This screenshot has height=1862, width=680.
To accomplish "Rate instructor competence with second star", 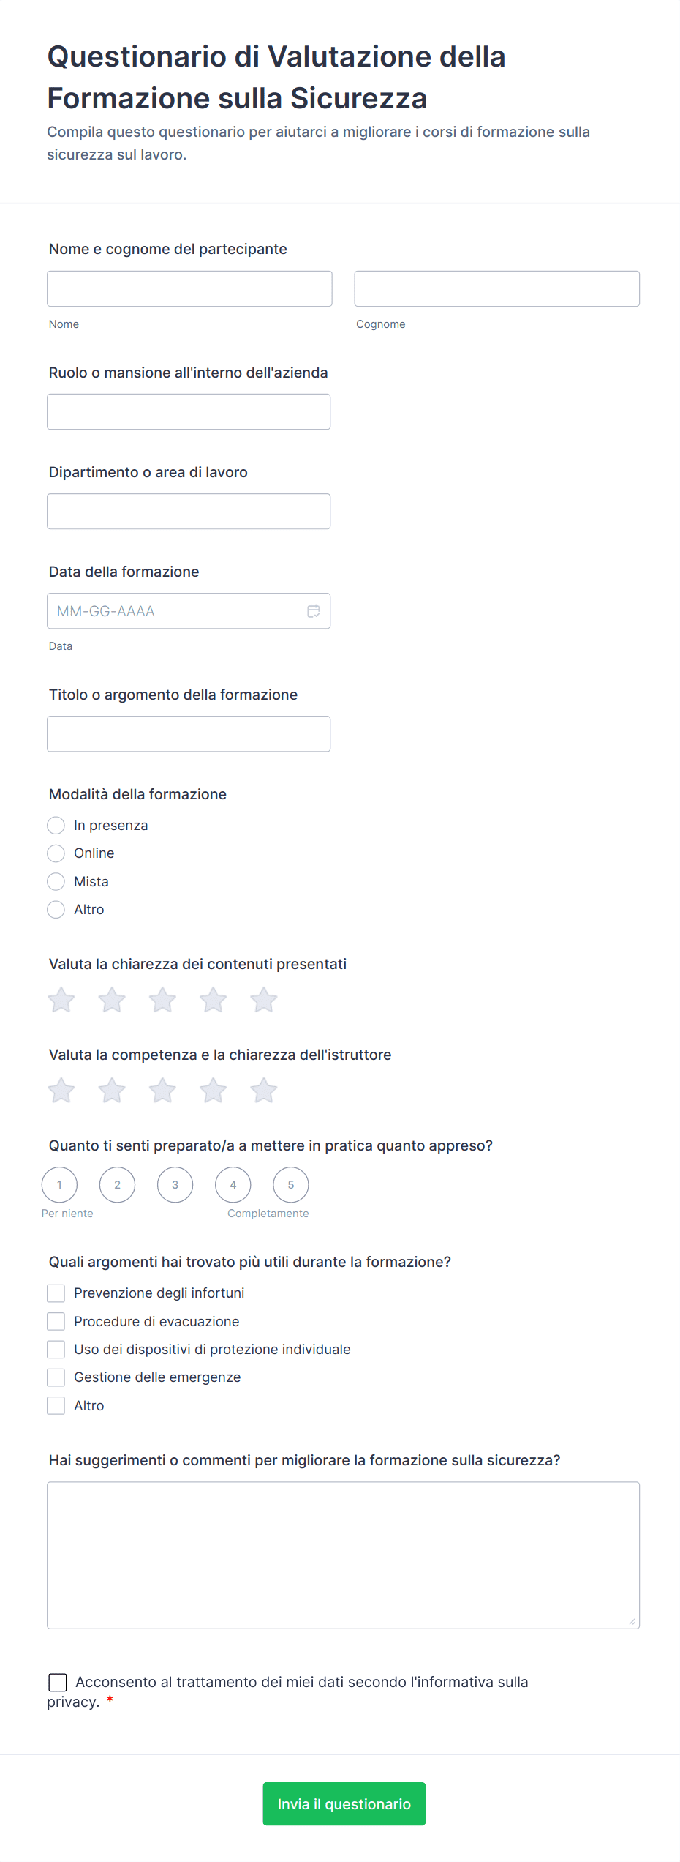I will point(112,1091).
